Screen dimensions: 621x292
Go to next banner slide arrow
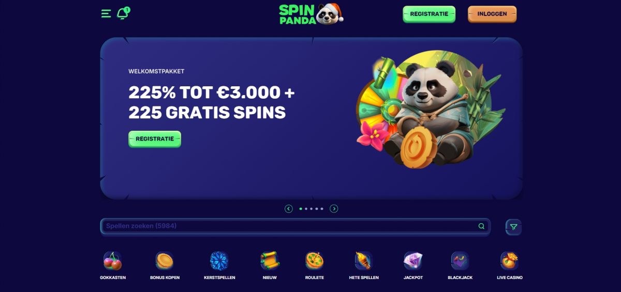[x=334, y=209]
